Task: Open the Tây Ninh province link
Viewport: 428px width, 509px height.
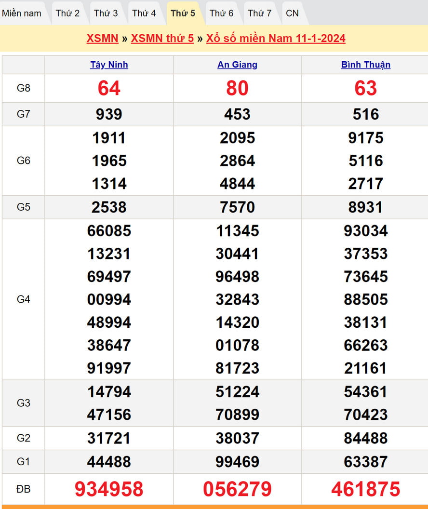Action: pyautogui.click(x=109, y=65)
